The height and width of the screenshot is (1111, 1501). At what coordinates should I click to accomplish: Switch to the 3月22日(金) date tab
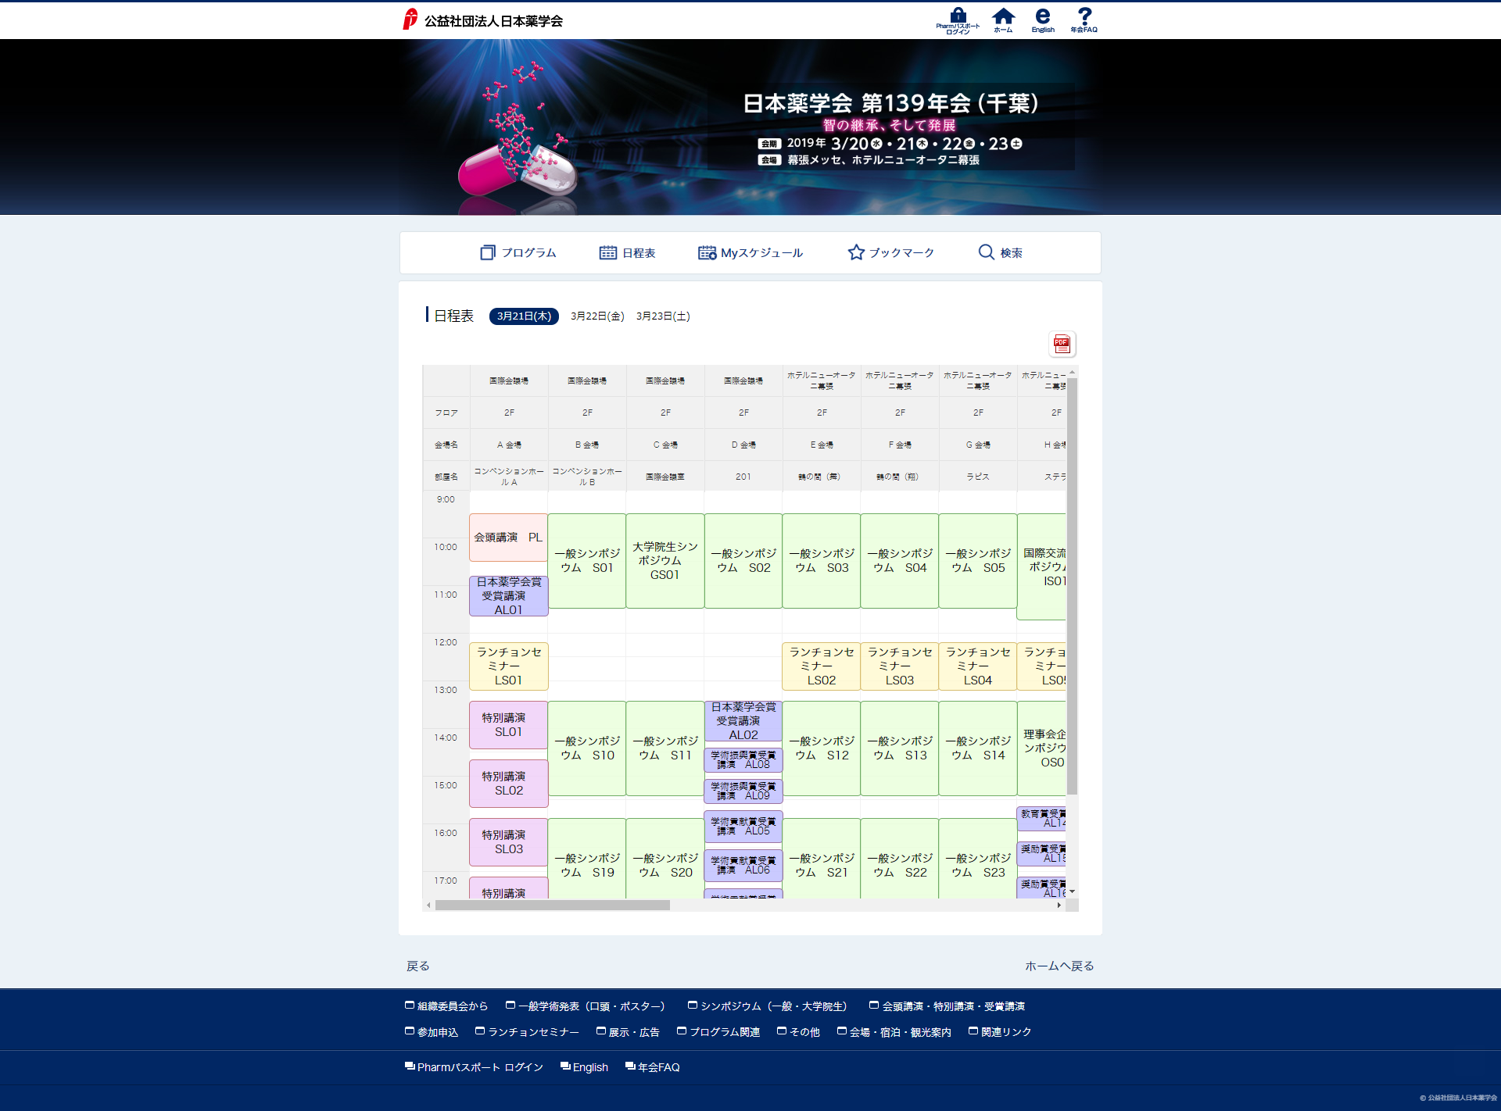point(598,316)
